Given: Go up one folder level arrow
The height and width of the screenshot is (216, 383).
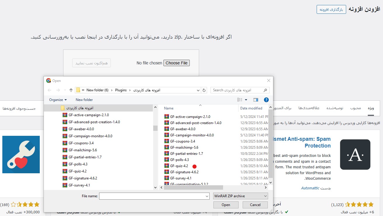Looking at the screenshot, I should tap(71, 90).
